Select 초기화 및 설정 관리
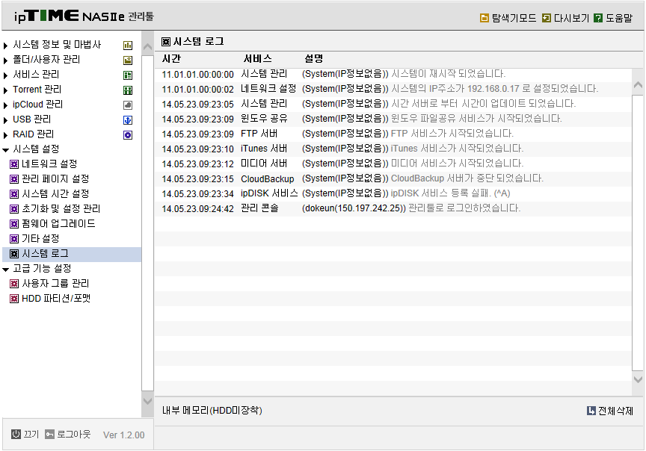Screen dimensions: 646x451 61,208
